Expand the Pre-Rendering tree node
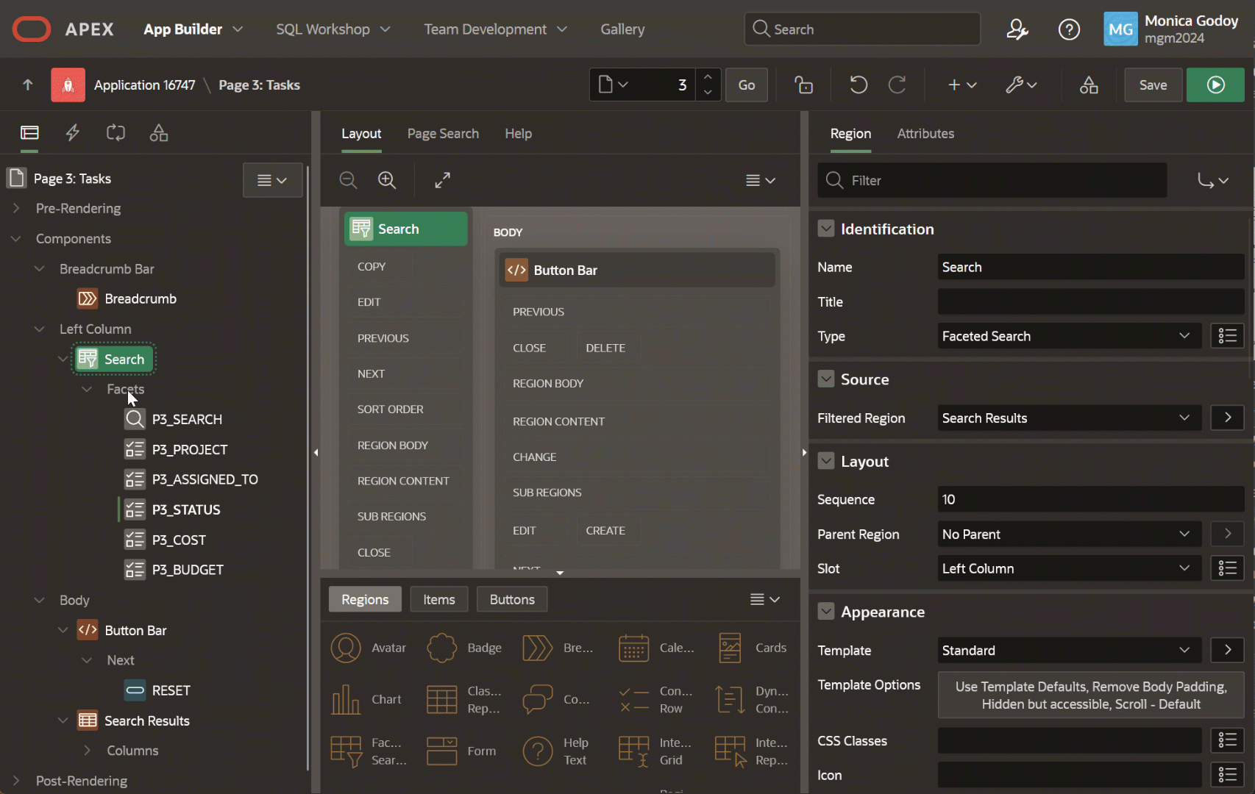 click(x=16, y=209)
